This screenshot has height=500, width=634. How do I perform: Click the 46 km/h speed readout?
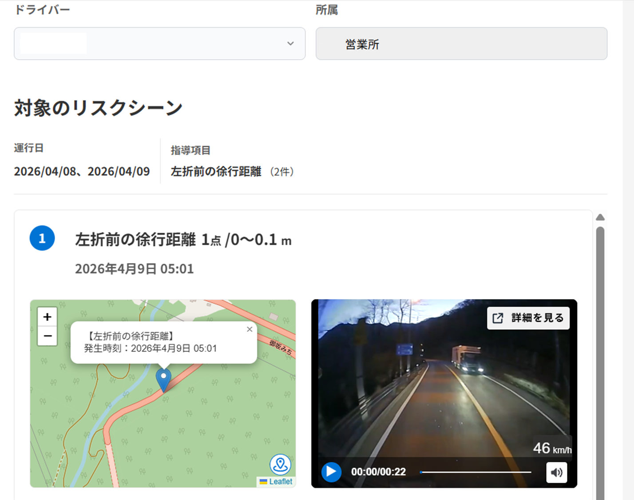552,448
